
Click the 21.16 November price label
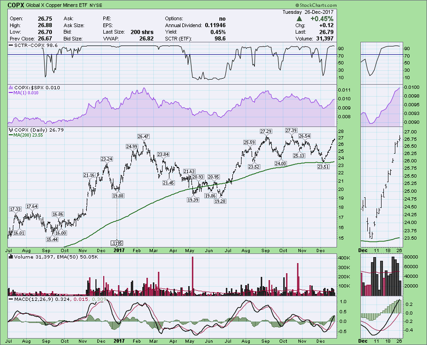pos(89,175)
